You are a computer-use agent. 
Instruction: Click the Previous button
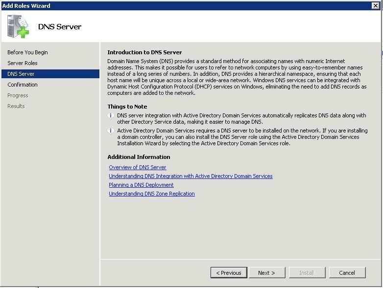tap(229, 273)
